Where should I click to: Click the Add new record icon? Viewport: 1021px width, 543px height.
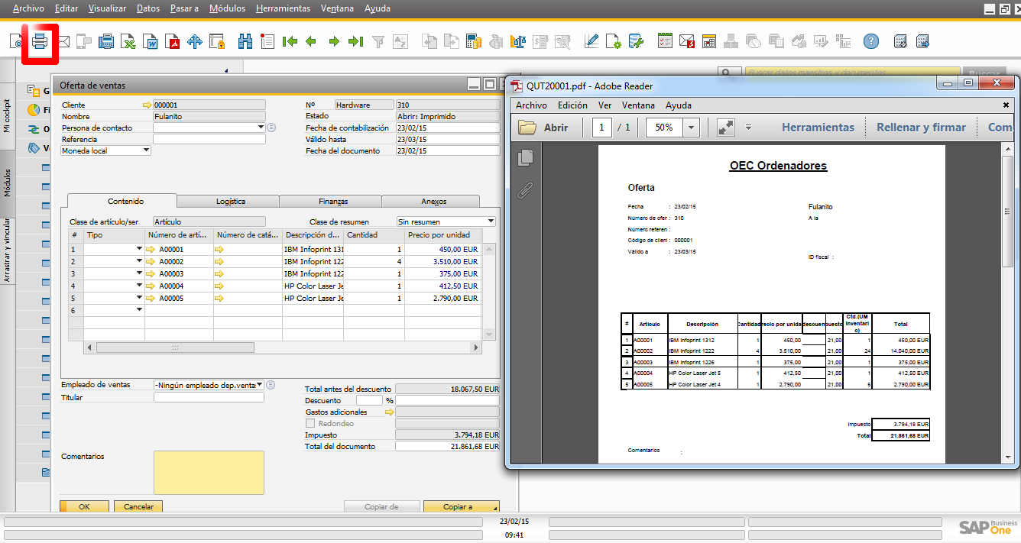(x=267, y=41)
